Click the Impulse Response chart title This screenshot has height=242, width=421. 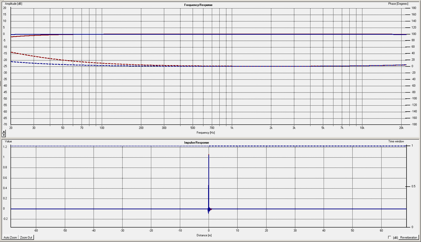tap(196, 143)
